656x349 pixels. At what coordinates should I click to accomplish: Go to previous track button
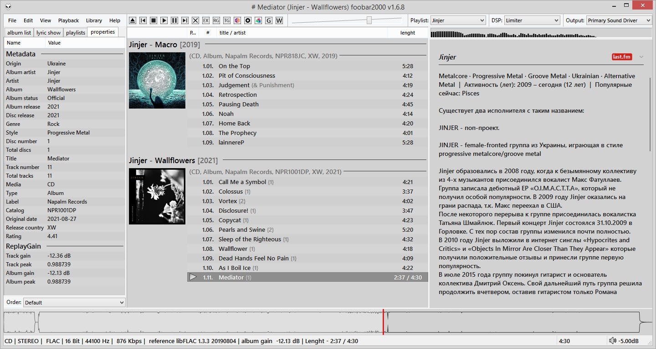pyautogui.click(x=143, y=20)
